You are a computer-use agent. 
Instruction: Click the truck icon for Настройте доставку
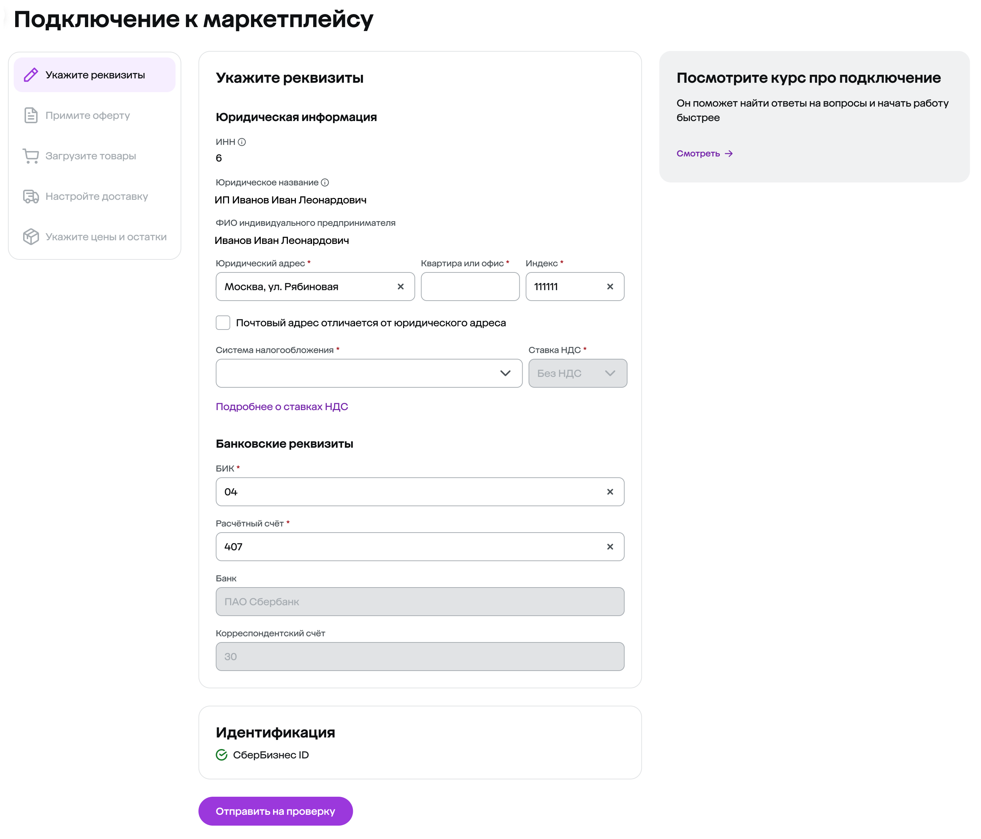(x=31, y=196)
